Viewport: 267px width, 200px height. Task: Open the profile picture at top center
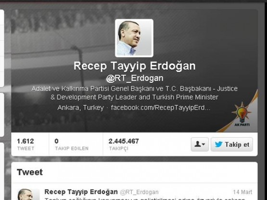click(x=134, y=38)
